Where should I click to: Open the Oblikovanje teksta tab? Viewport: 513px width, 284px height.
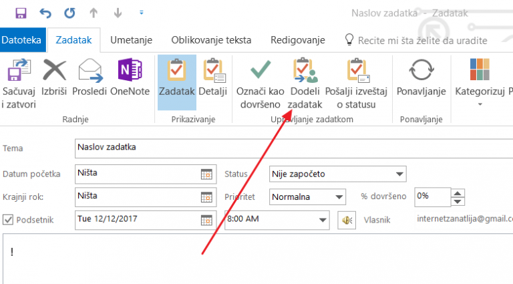point(211,40)
